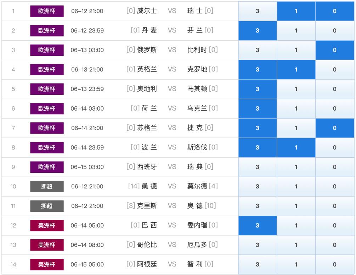
Task: Deselect option 3 for 丹麦 vs 芬兰
Action: [x=257, y=30]
